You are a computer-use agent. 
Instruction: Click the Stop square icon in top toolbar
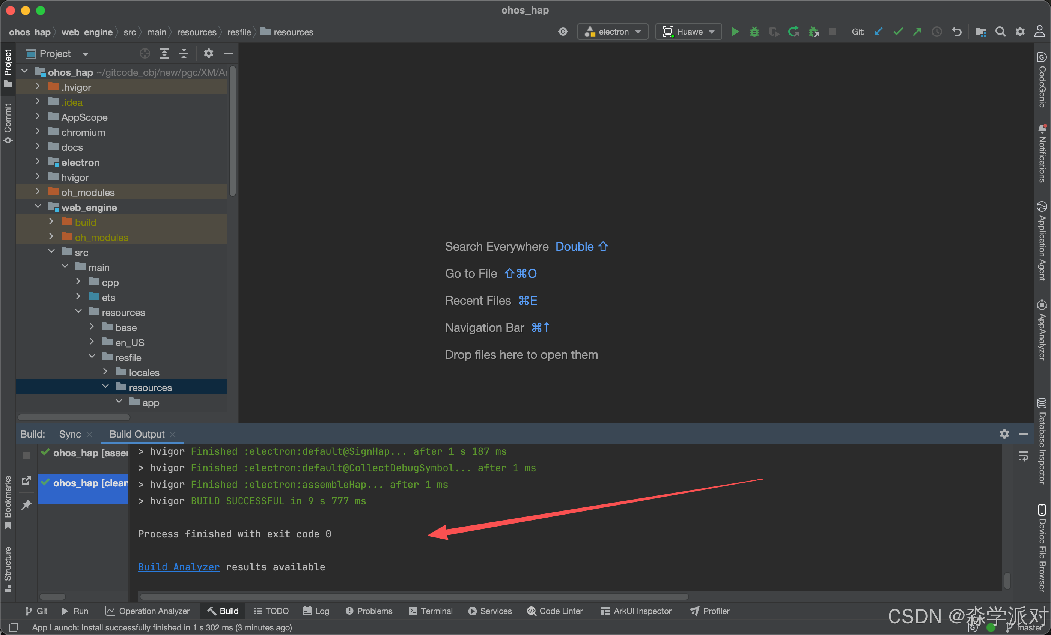(x=832, y=32)
